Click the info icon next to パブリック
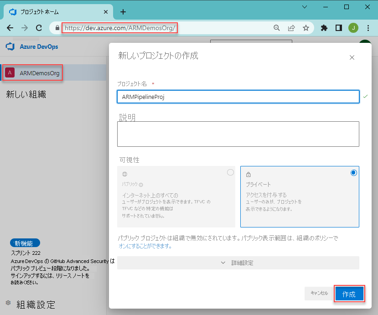This screenshot has height=315, width=378. pyautogui.click(x=141, y=185)
